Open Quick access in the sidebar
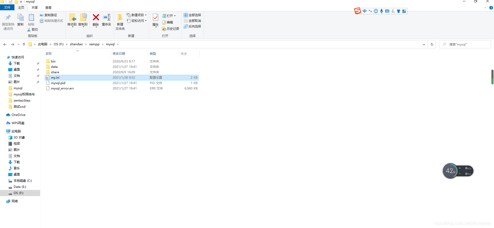The height and width of the screenshot is (228, 494). (15, 57)
